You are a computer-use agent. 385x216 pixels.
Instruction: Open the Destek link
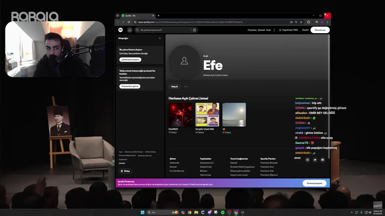click(x=261, y=30)
